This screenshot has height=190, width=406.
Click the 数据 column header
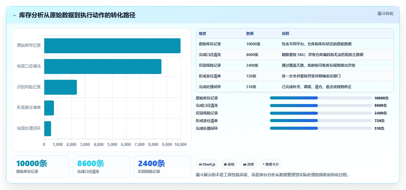[x=250, y=34]
